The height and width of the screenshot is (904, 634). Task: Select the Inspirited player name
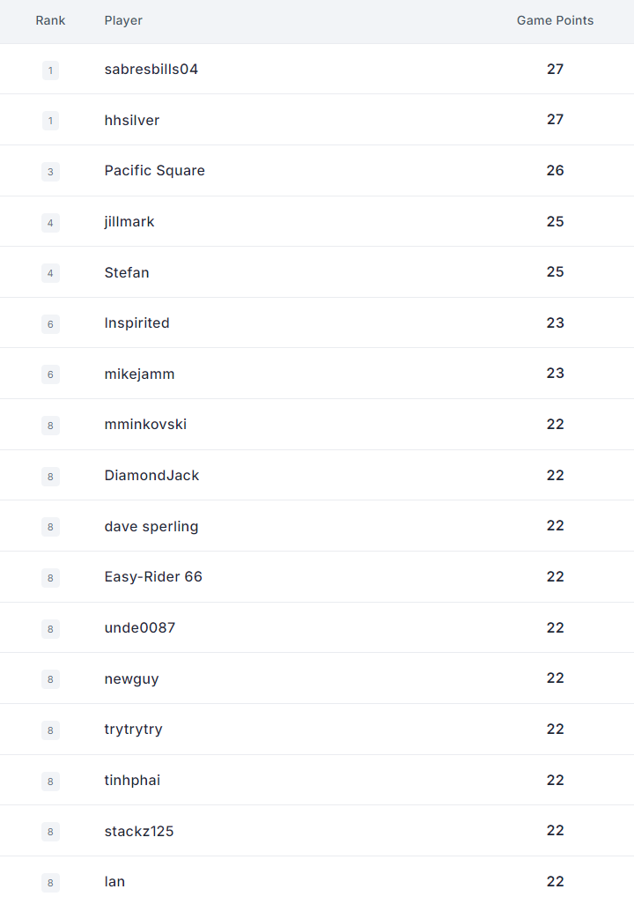tap(136, 322)
